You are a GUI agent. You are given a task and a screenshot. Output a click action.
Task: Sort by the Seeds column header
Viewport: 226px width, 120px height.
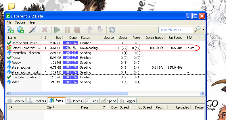click(122, 38)
